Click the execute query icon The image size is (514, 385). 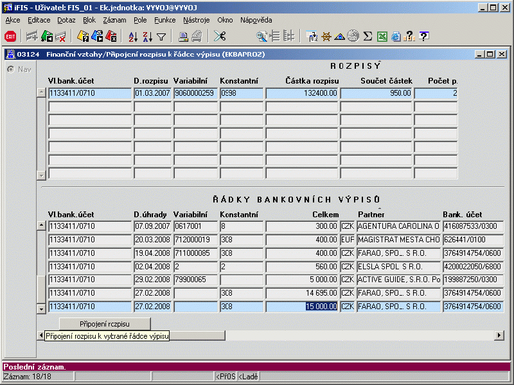click(98, 36)
